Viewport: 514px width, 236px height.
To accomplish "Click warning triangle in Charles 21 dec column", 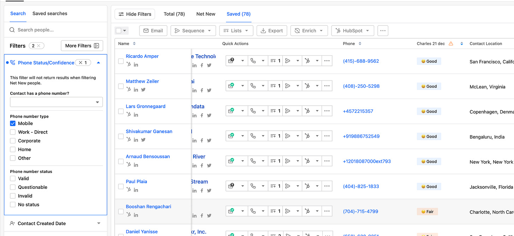I will tap(451, 44).
